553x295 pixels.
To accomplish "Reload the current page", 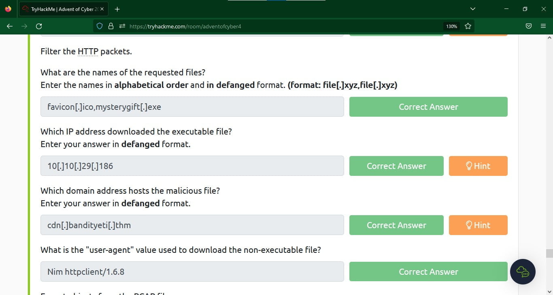I will (x=39, y=26).
